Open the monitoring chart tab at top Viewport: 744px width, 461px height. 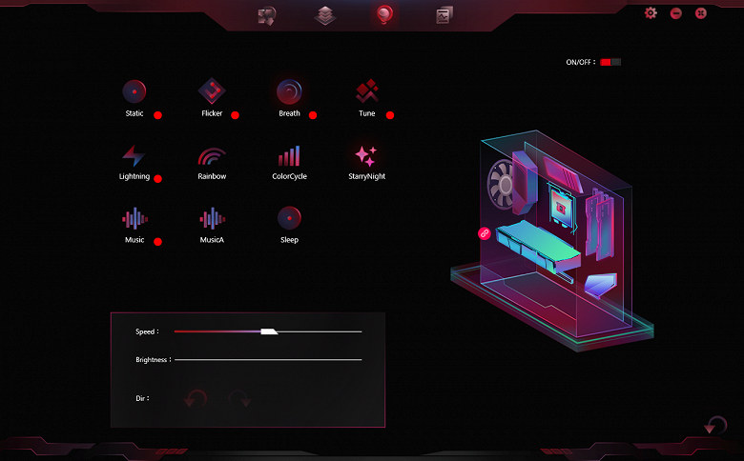click(x=444, y=15)
